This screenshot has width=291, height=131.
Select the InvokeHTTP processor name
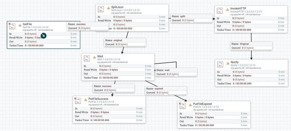[x=238, y=8]
